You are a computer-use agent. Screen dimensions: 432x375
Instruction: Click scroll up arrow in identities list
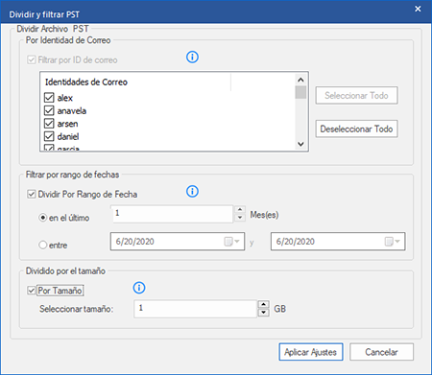[300, 80]
